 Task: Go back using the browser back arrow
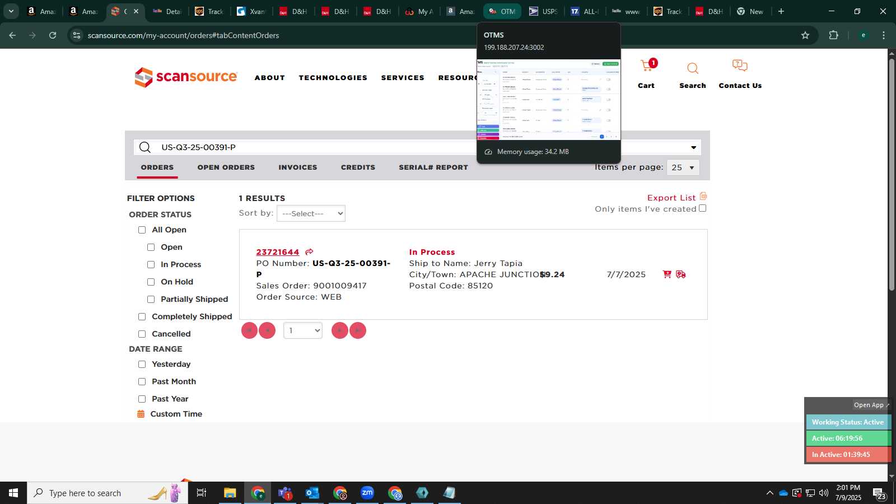12,35
